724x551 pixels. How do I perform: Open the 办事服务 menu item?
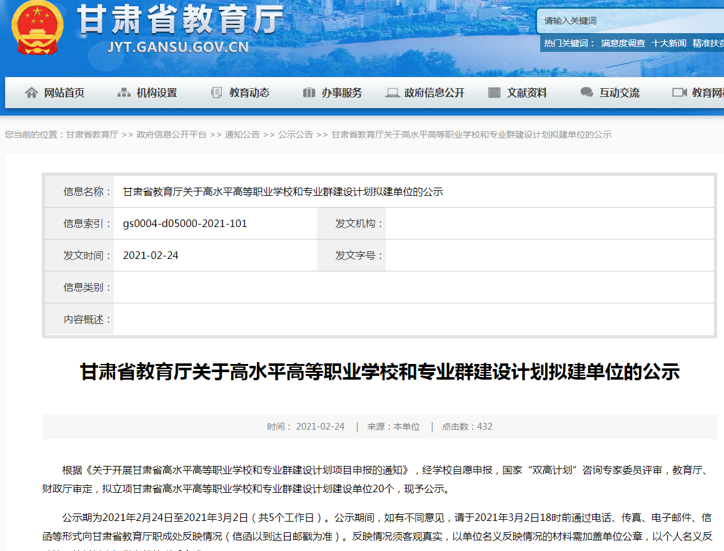pyautogui.click(x=342, y=93)
